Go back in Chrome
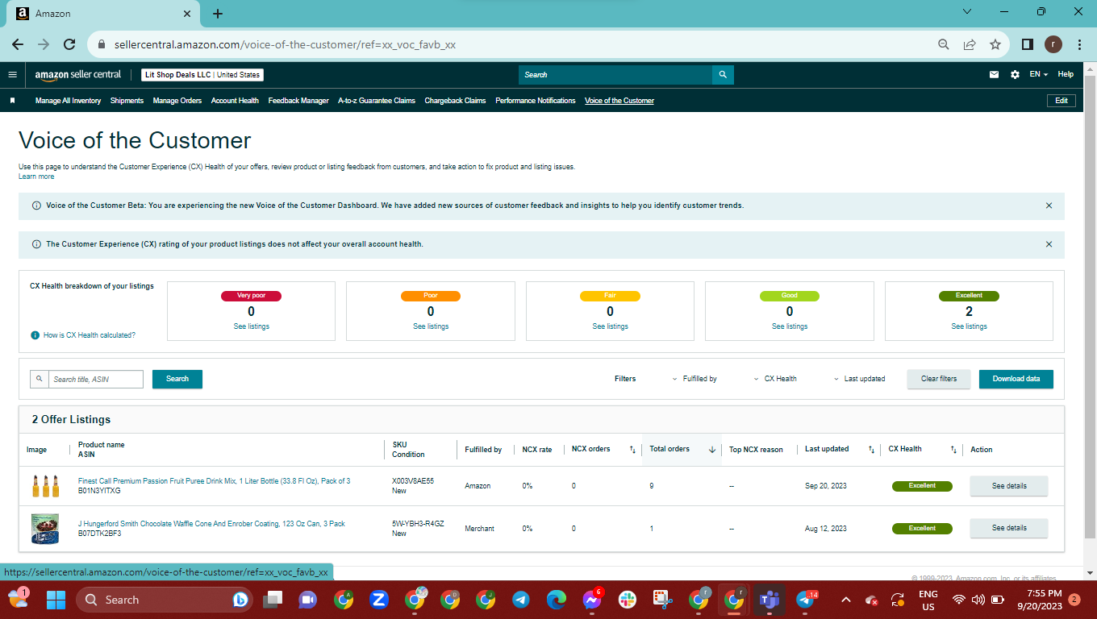 click(18, 44)
